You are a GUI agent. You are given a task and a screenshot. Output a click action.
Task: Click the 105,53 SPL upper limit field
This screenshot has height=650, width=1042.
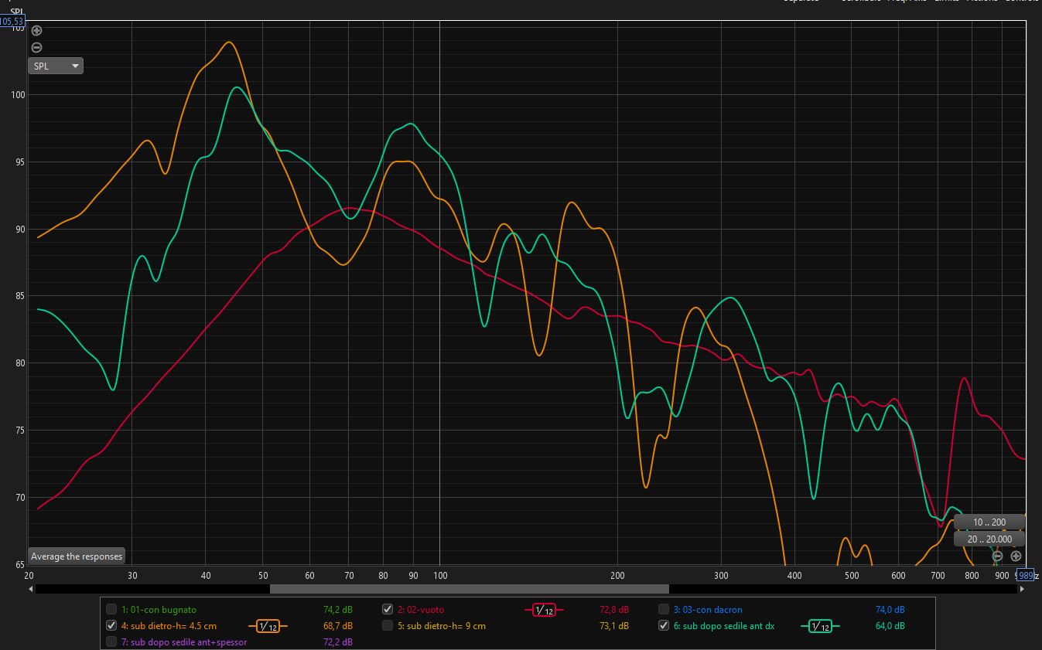pos(12,22)
